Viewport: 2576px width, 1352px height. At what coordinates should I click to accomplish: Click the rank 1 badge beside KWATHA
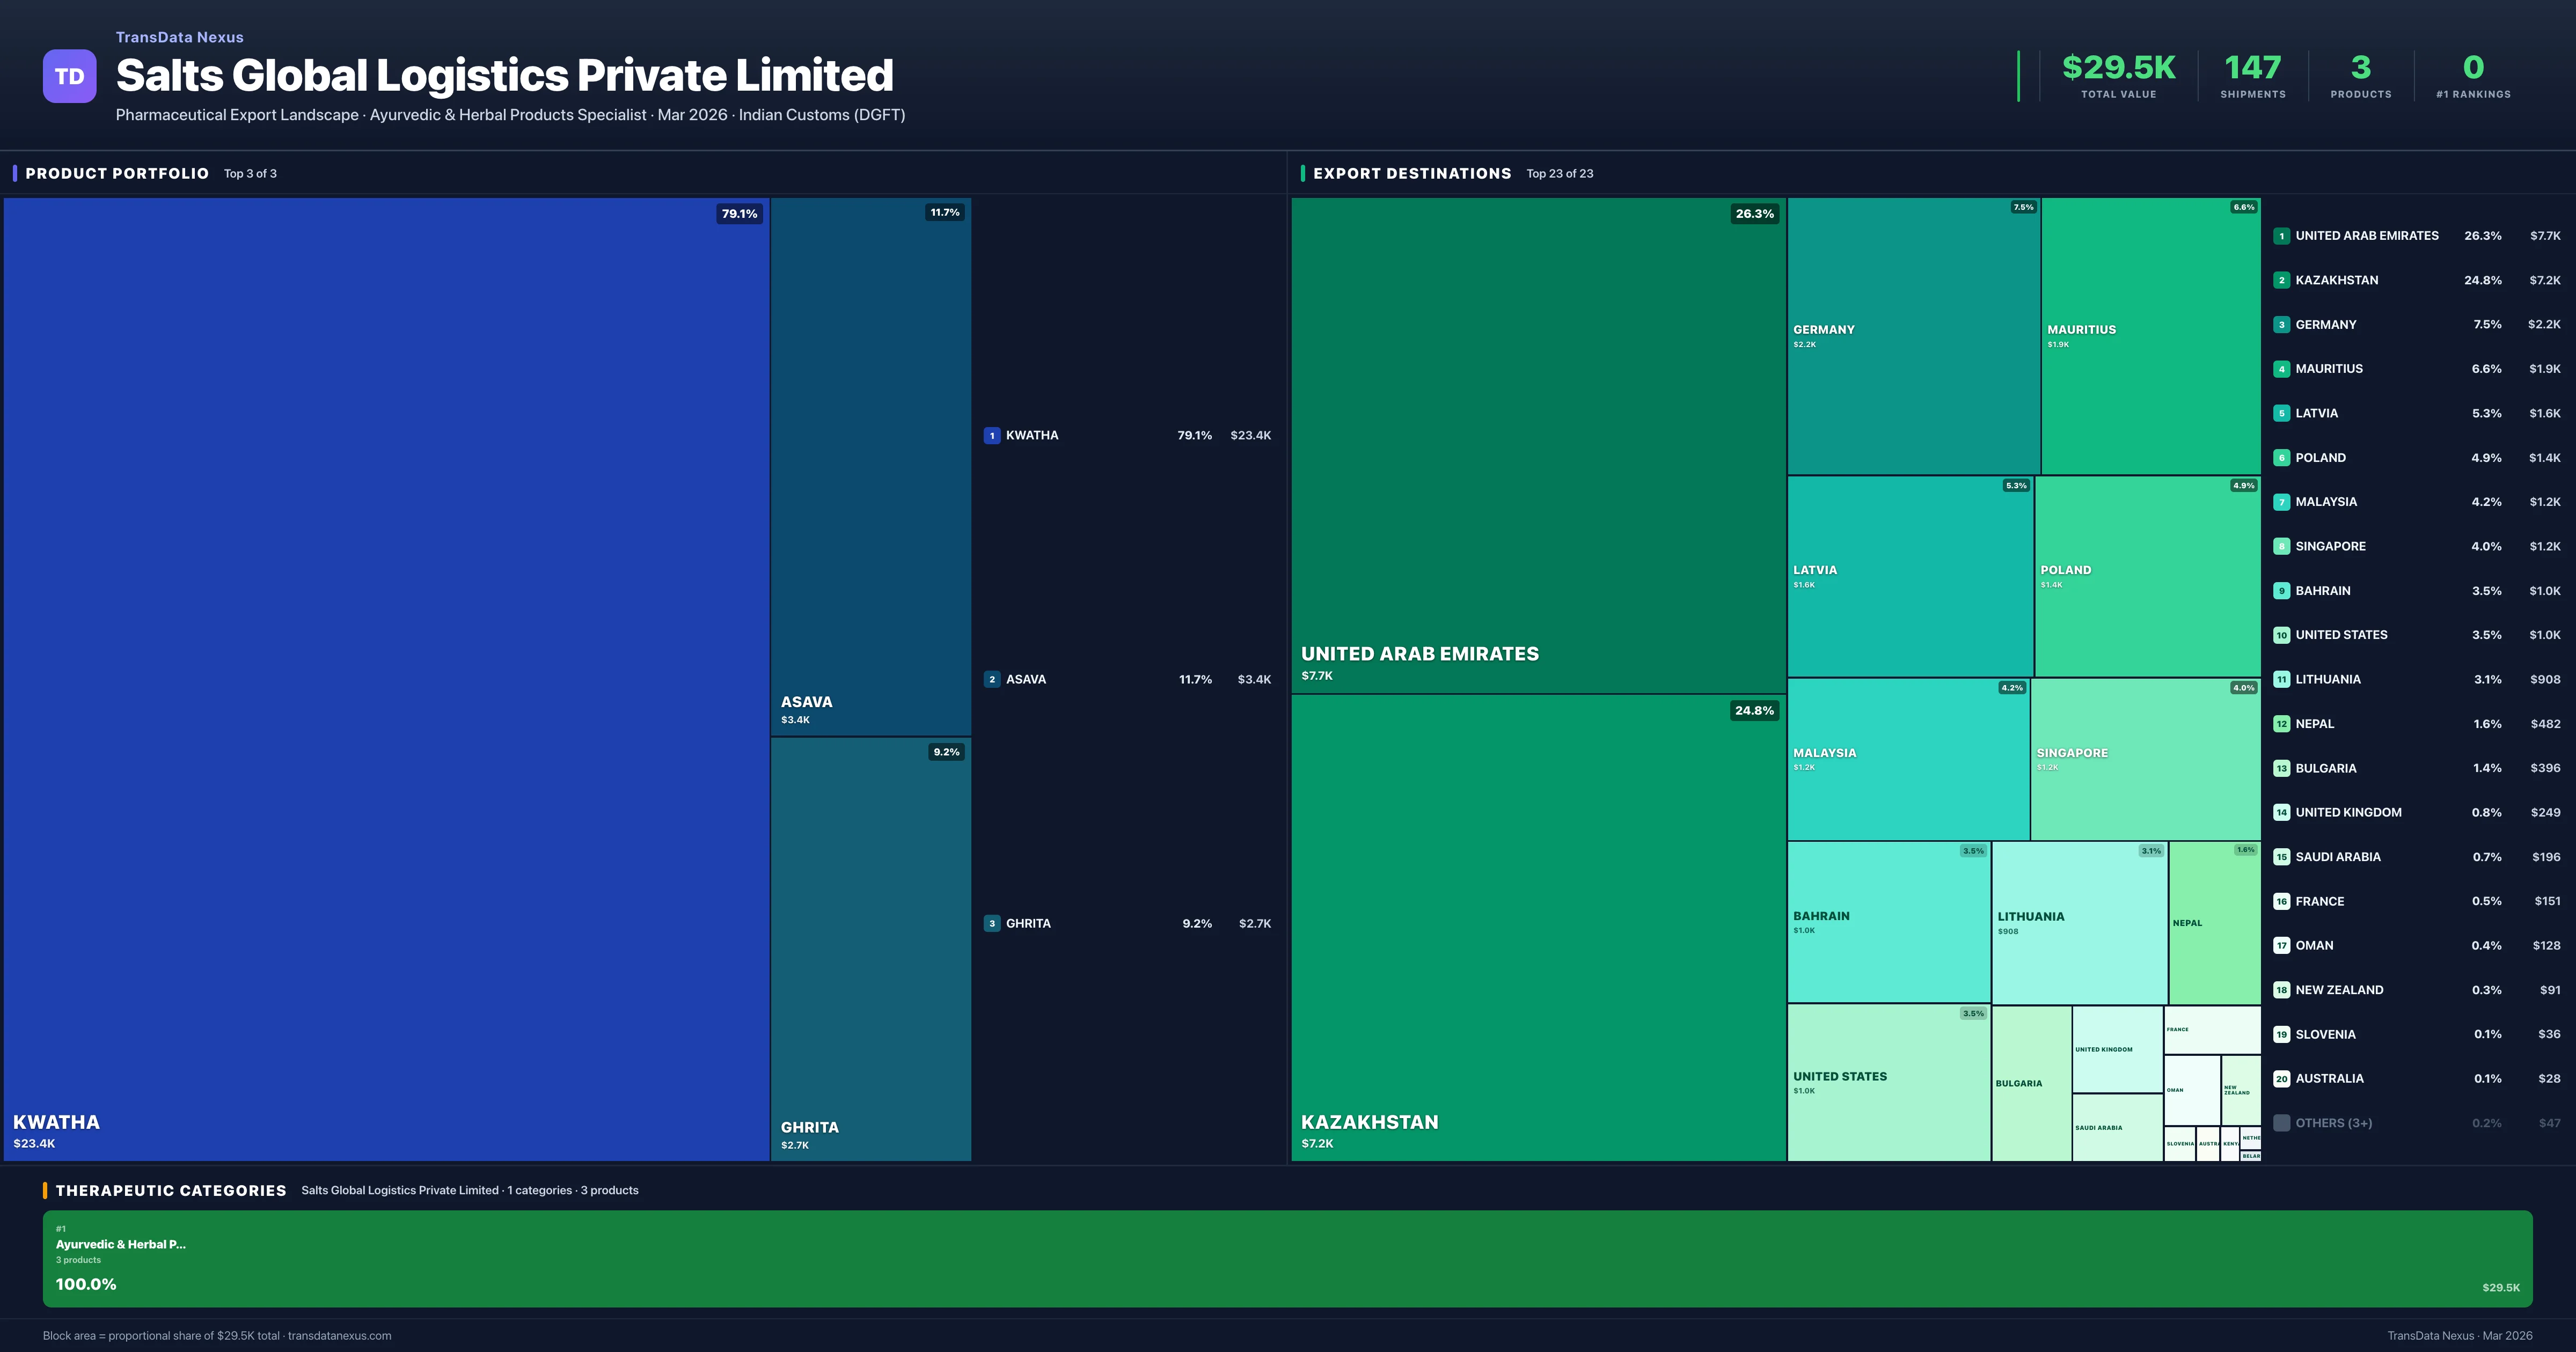click(x=991, y=436)
